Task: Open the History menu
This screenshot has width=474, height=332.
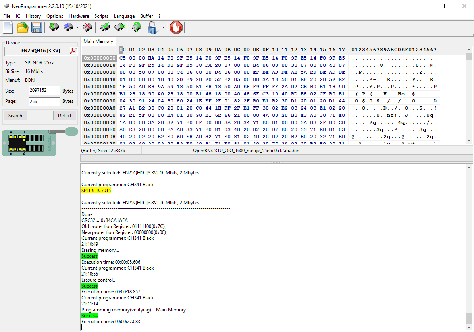Action: coord(33,16)
